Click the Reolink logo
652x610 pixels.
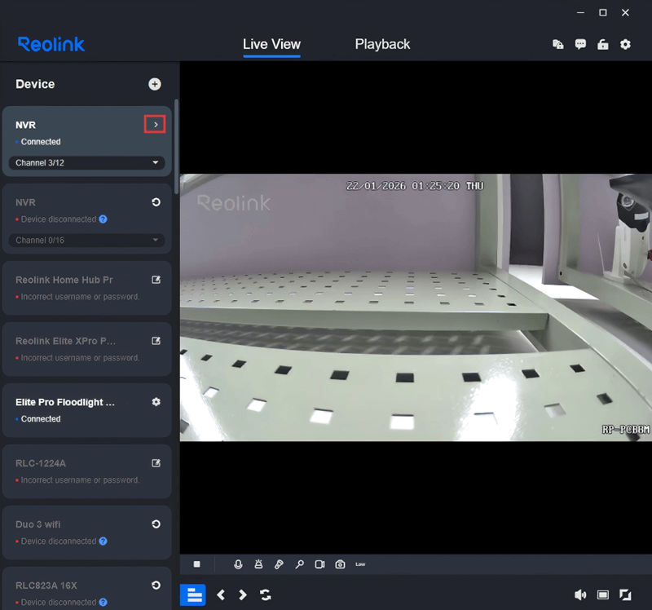pos(51,44)
